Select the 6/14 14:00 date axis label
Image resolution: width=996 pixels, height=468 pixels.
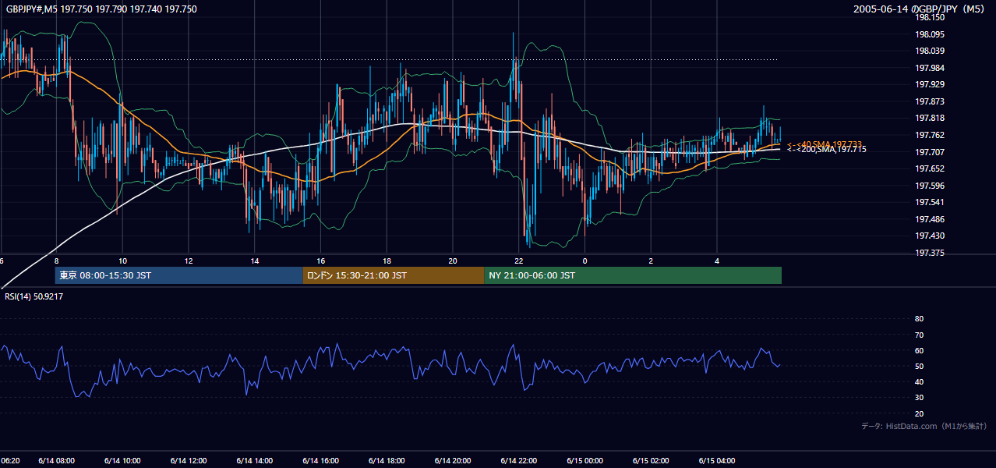[x=255, y=461]
